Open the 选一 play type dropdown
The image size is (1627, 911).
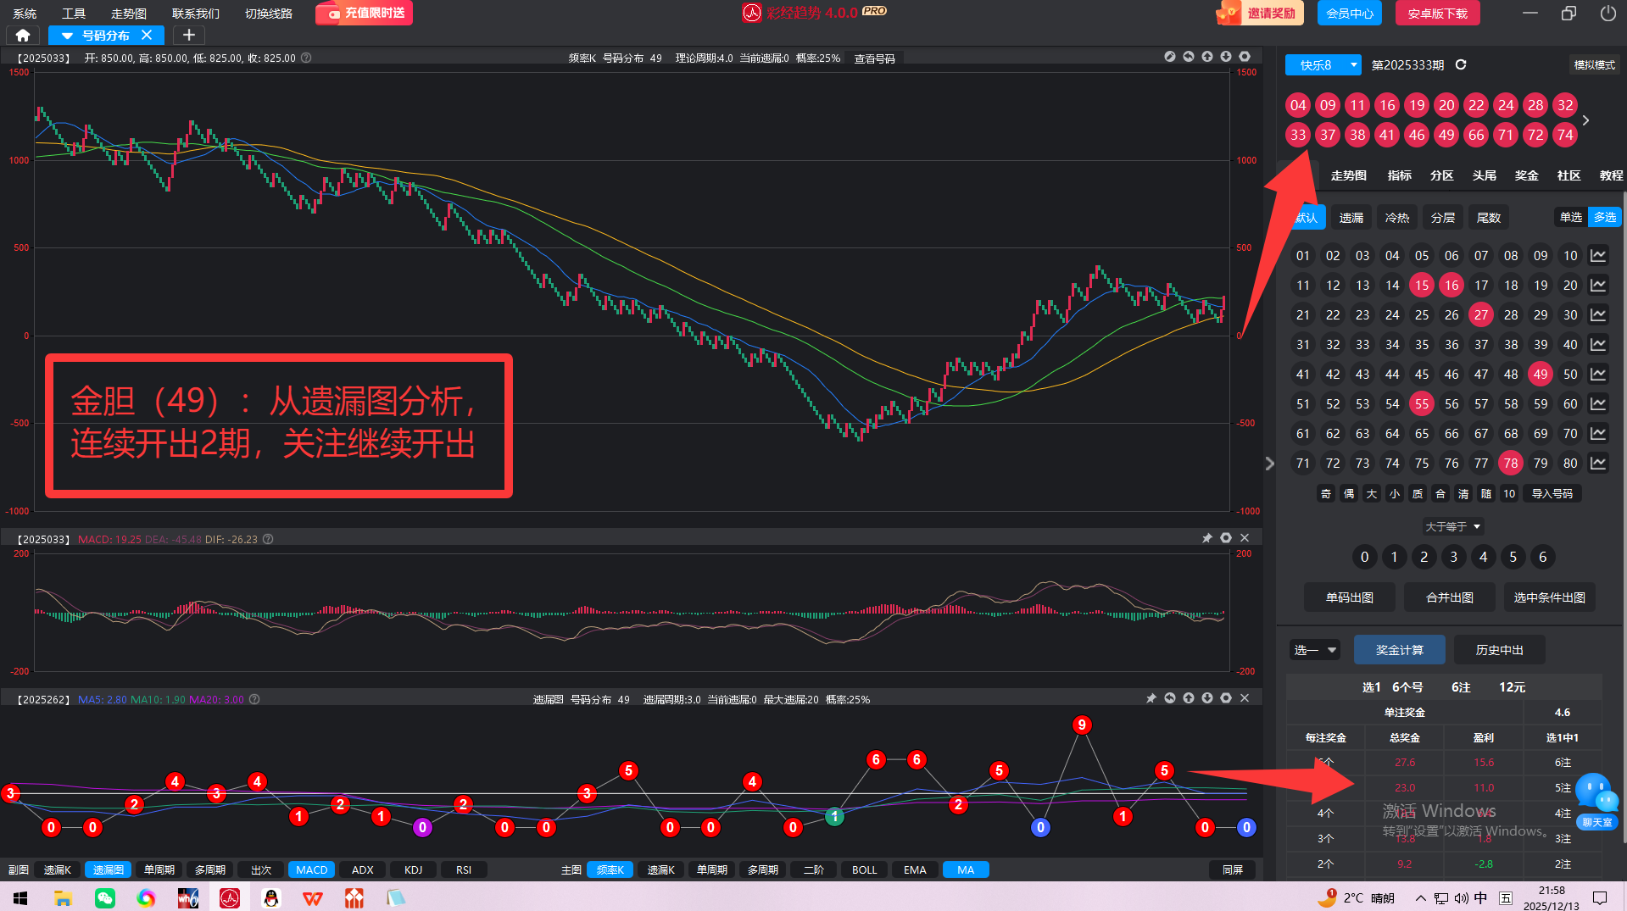coord(1315,650)
